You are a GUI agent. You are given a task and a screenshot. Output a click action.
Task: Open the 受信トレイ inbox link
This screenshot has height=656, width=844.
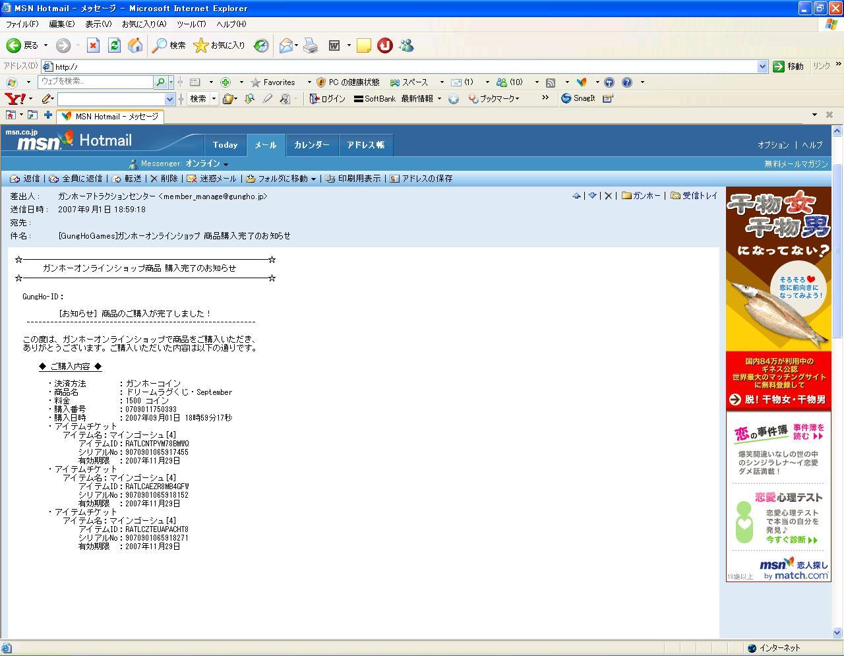click(694, 196)
